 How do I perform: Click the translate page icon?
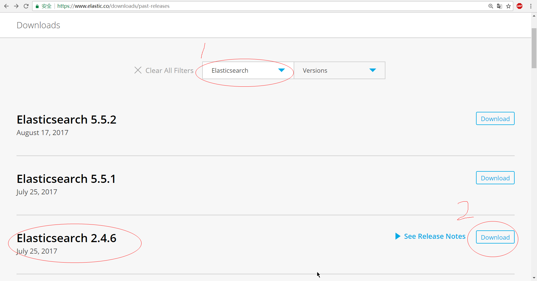[x=500, y=6]
